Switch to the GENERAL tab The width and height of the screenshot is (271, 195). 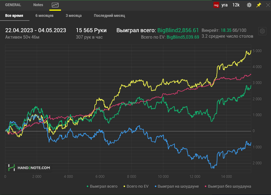13,5
